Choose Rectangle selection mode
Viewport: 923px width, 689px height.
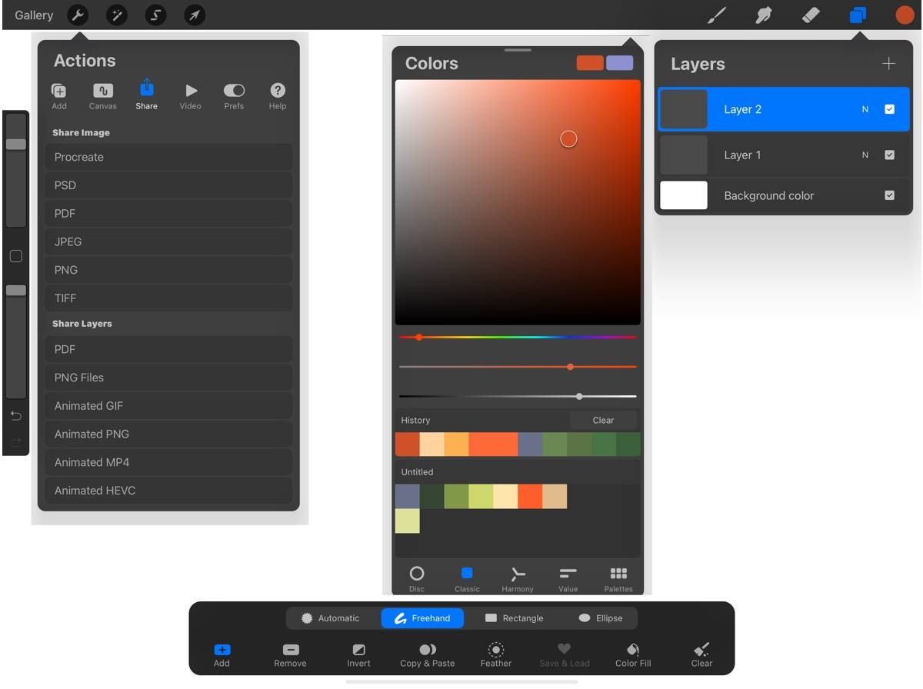coord(515,618)
